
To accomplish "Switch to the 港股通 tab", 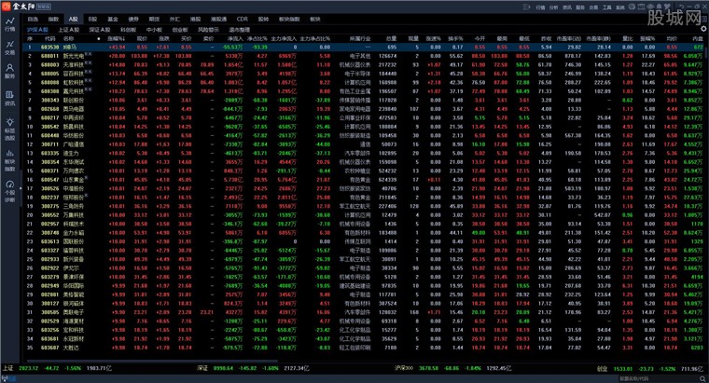I will [x=218, y=19].
